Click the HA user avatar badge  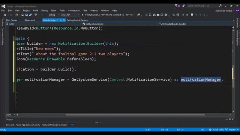[x=237, y=10]
